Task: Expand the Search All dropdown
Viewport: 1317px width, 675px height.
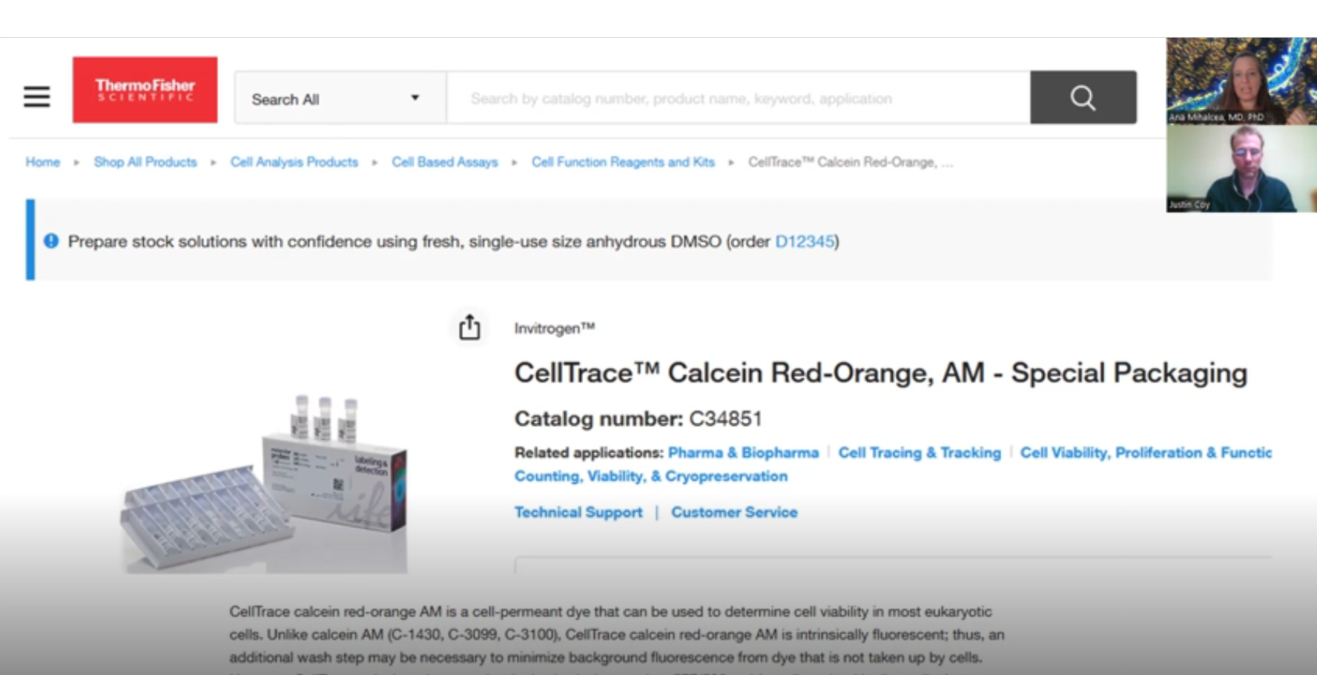Action: click(340, 98)
